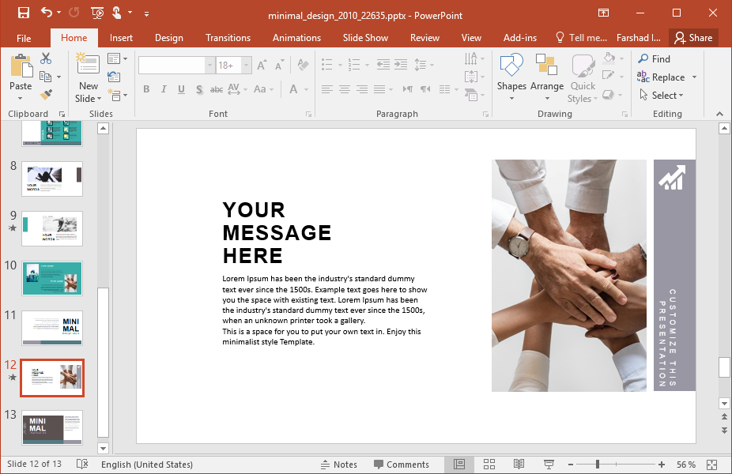Open Comments from the status bar
This screenshot has width=732, height=474.
pyautogui.click(x=402, y=465)
